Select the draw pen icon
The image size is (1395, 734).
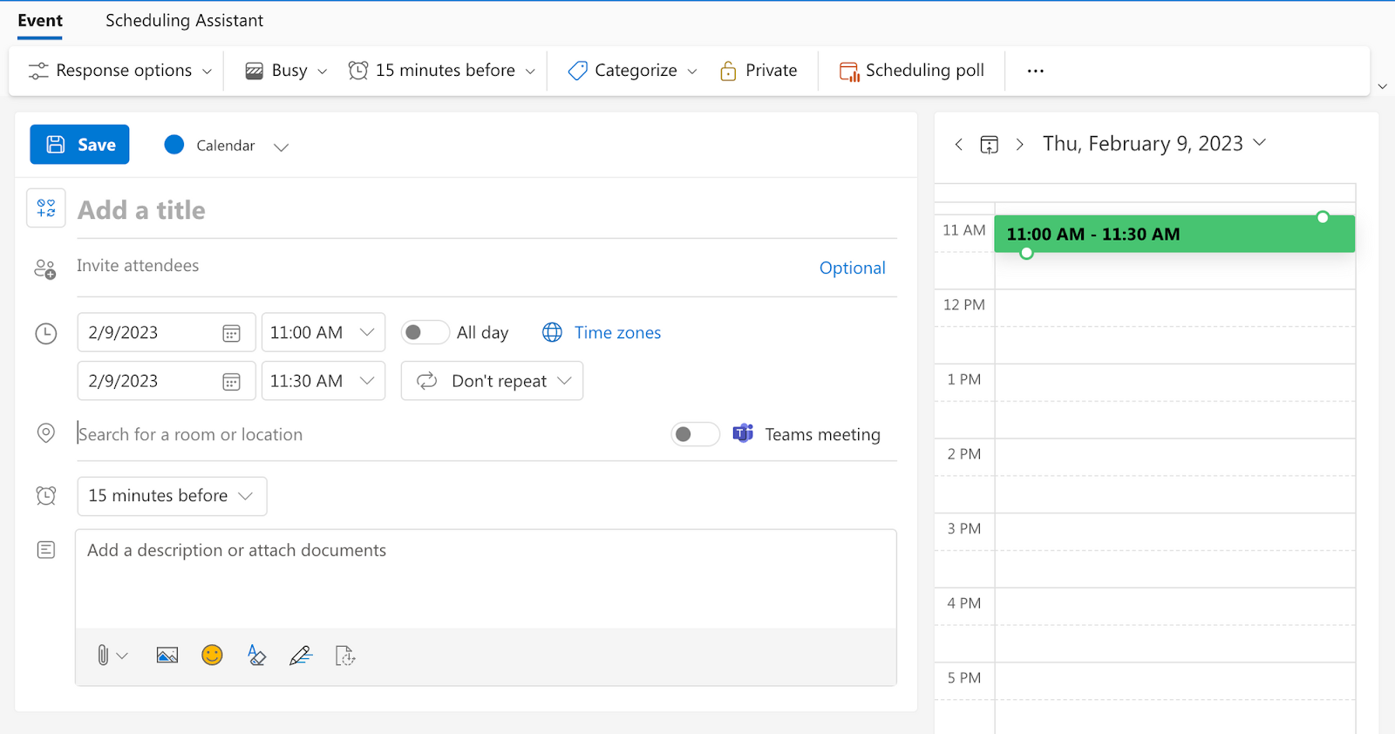point(301,656)
